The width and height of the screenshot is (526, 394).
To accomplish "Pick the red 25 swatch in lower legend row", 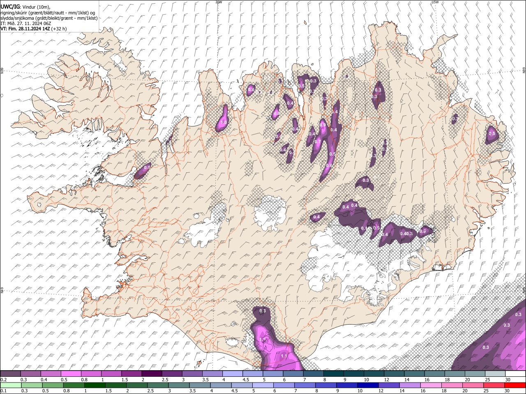I will tap(494, 385).
